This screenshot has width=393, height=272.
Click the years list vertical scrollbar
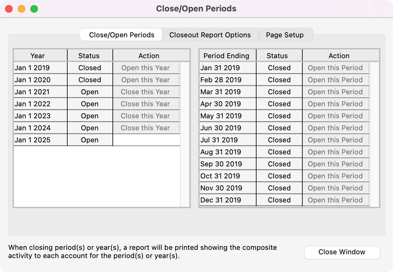[185, 134]
